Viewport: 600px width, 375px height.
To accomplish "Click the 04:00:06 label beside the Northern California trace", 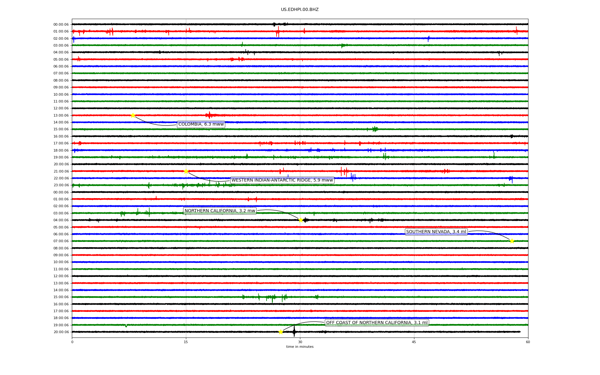I will pyautogui.click(x=61, y=220).
